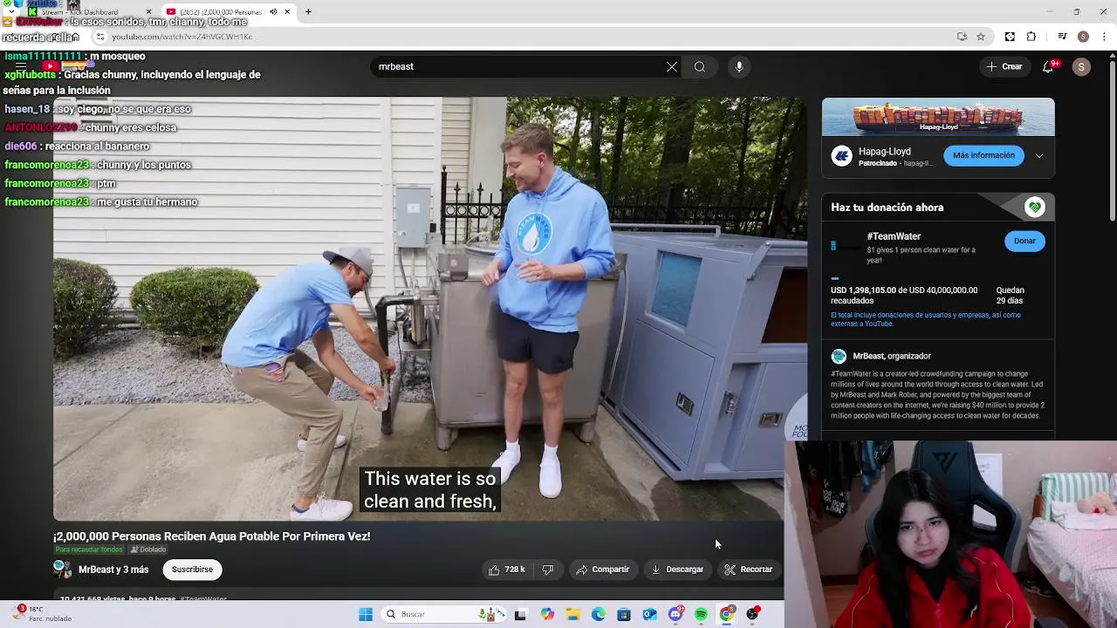
Task: Open Outlook from the taskbar
Action: (650, 614)
